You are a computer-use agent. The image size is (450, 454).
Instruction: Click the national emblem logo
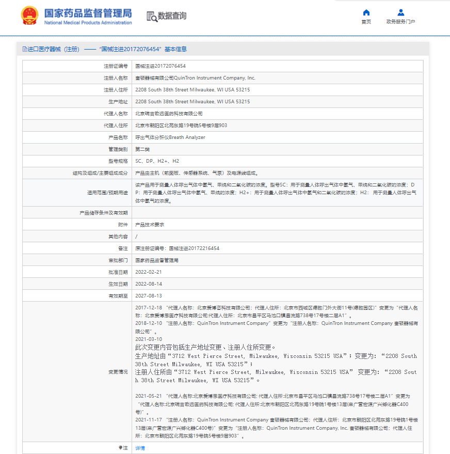pos(29,15)
